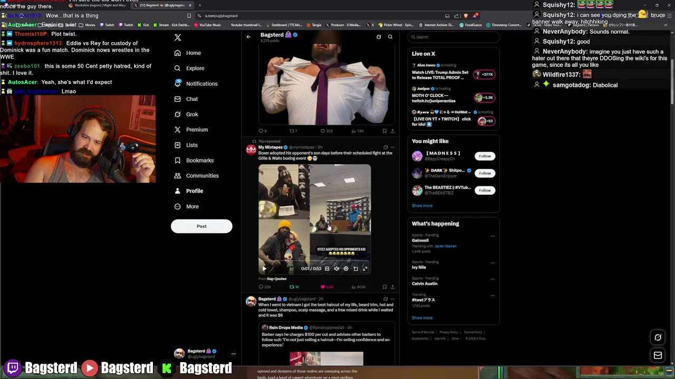Open the Rap Quotes source link
This screenshot has height=379, width=675.
(277, 279)
